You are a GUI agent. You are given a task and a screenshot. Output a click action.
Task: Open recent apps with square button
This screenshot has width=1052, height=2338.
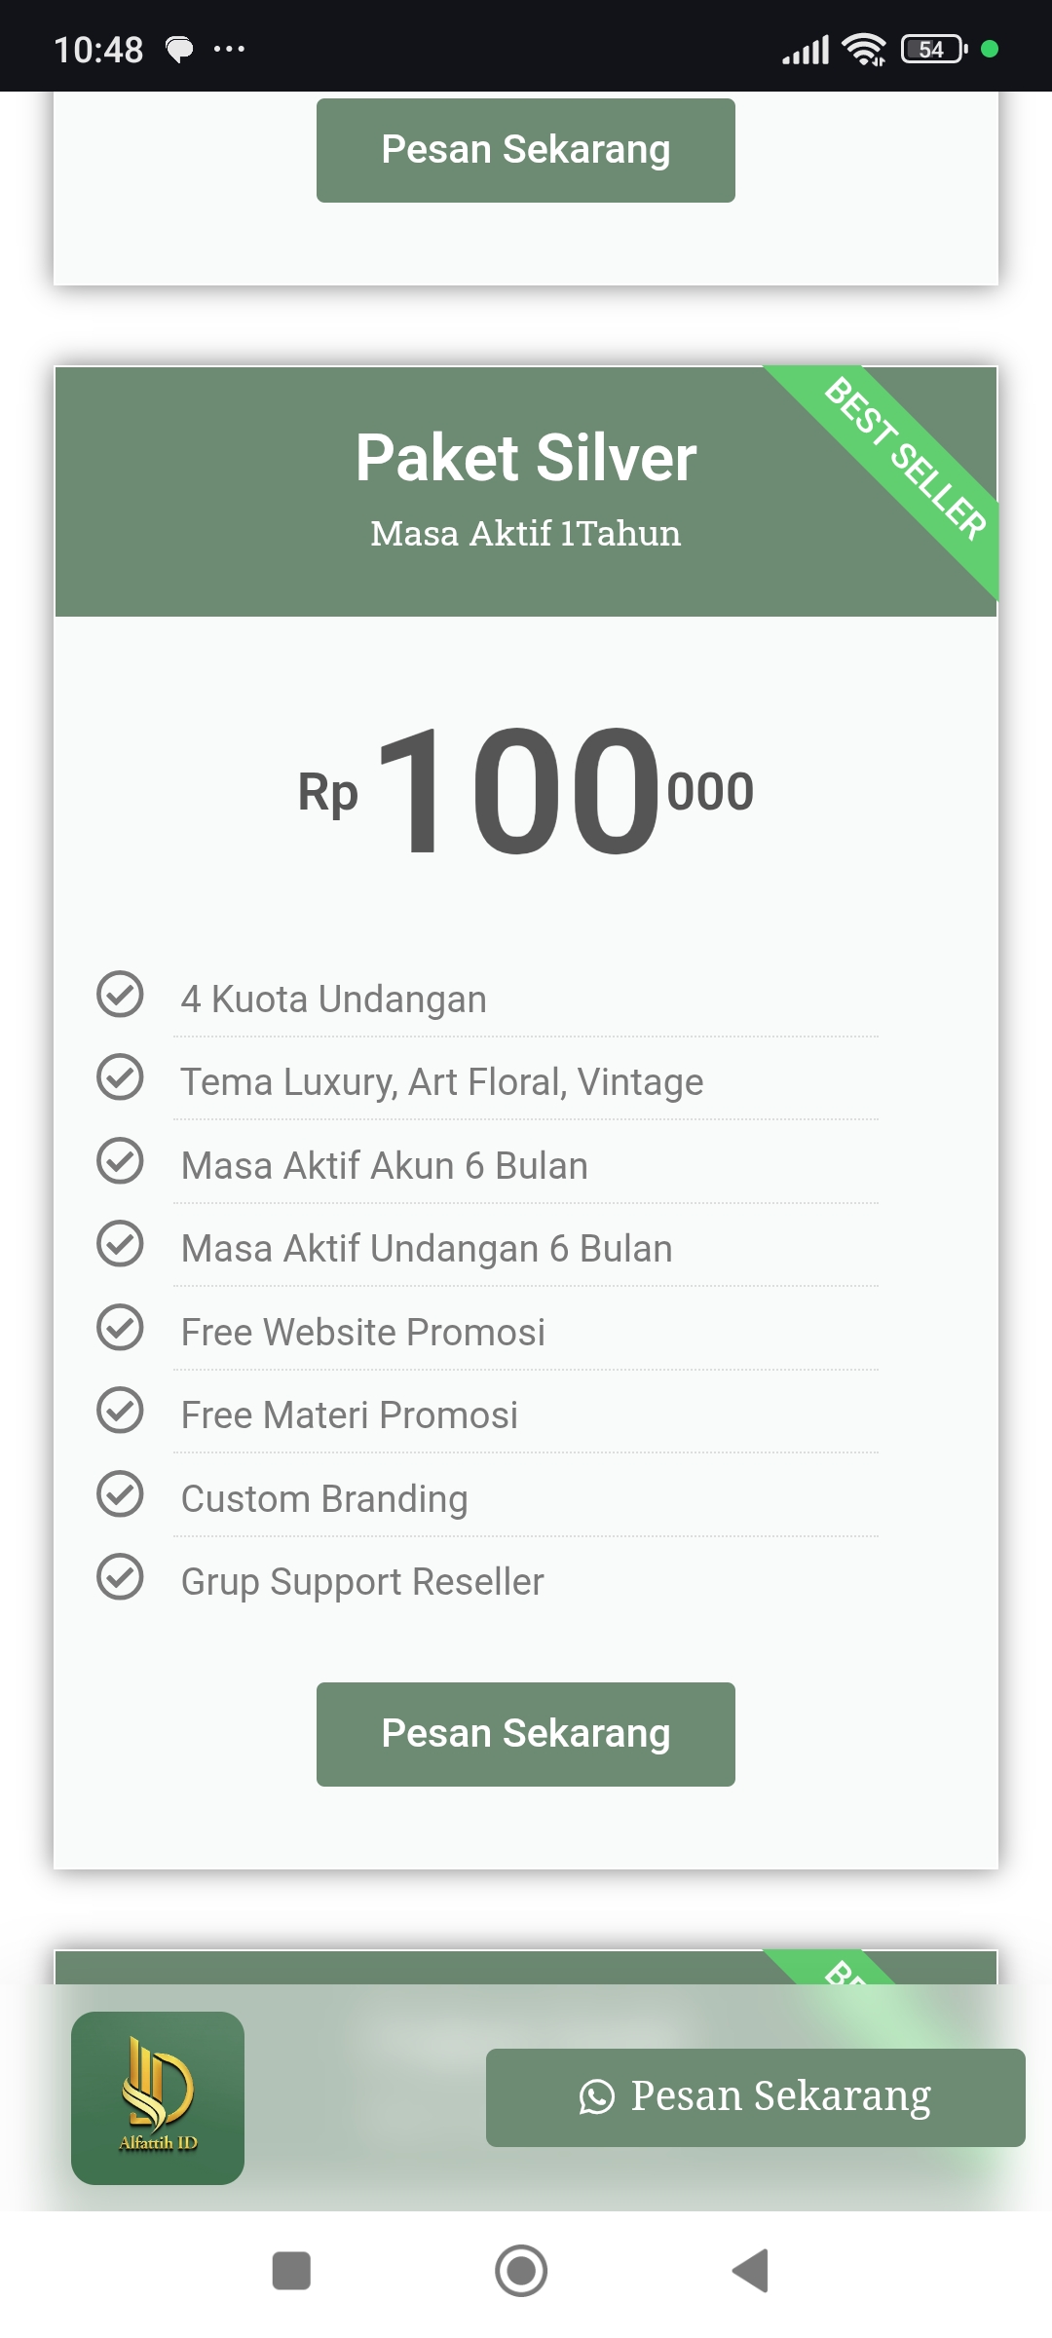coord(291,2271)
